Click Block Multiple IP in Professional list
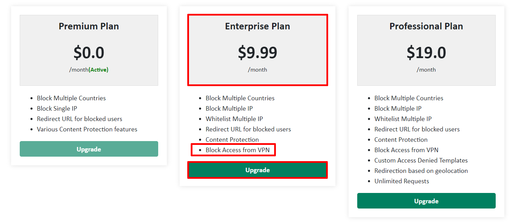513x222 pixels. pyautogui.click(x=398, y=108)
